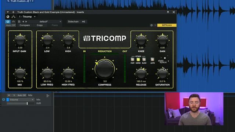Viewport: 235px width, 132px height.
Task: Click the channel editor knob icon
Action: tap(8, 16)
